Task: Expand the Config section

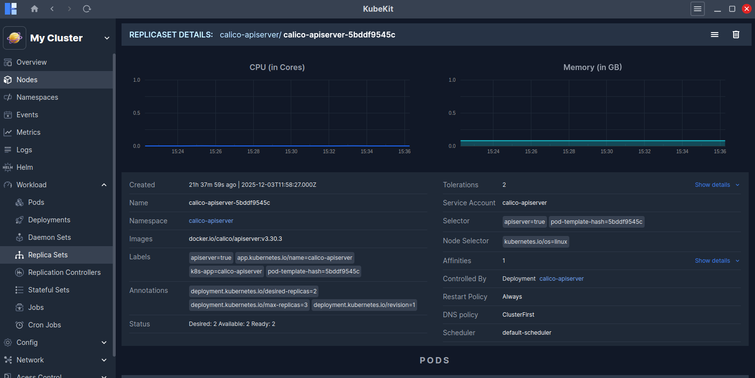Action: [104, 342]
